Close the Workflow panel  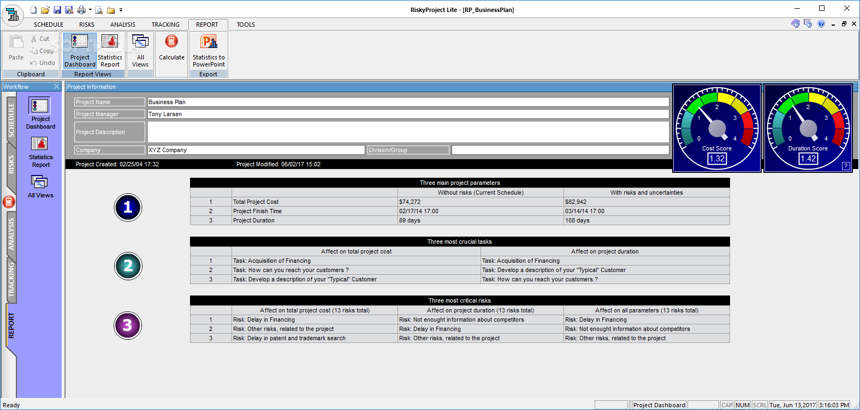click(56, 87)
